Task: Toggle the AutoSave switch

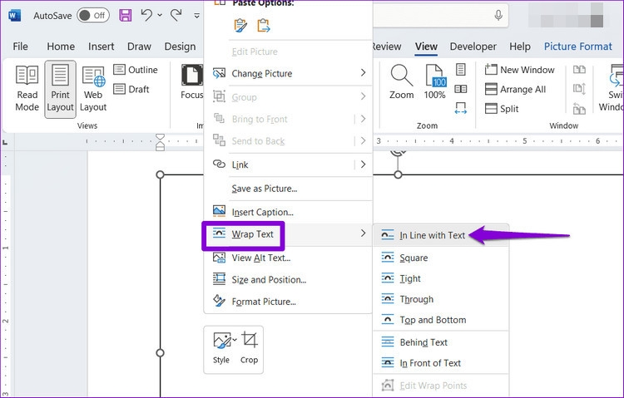Action: 92,15
